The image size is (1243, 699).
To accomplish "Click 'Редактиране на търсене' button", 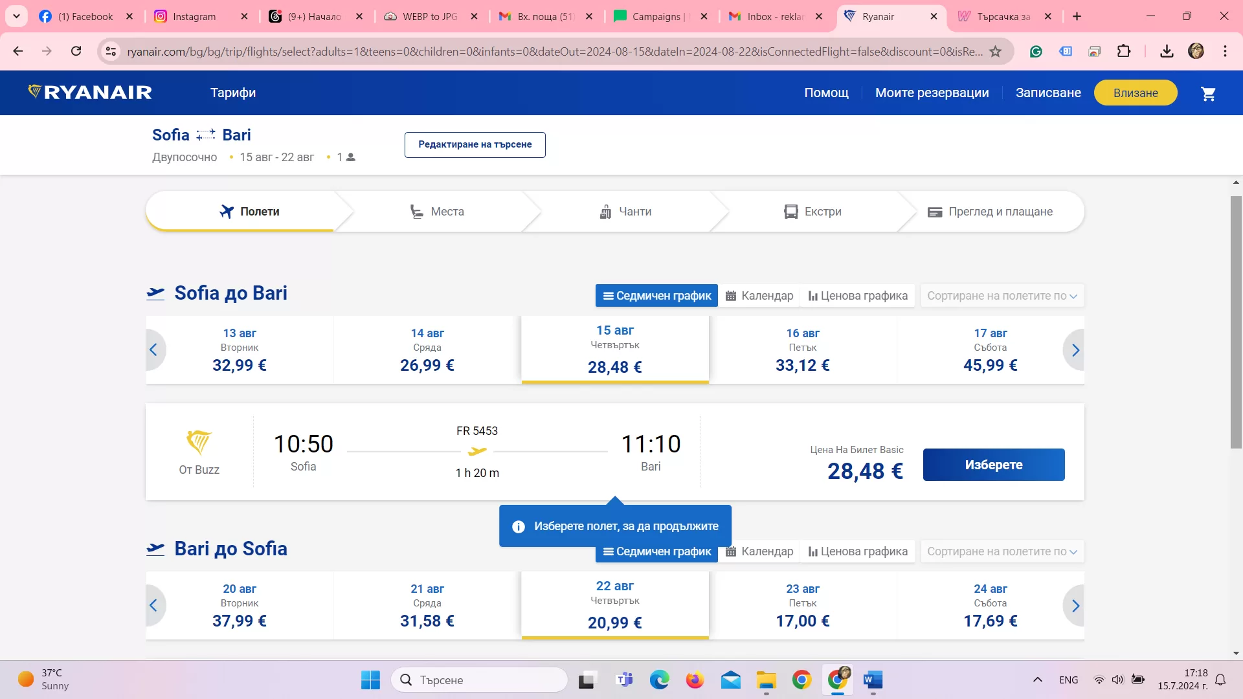I will [475, 144].
